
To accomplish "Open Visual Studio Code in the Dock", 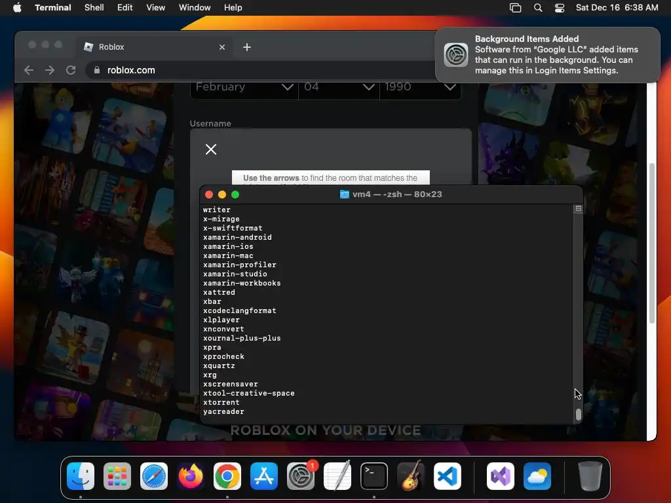I will tap(448, 476).
